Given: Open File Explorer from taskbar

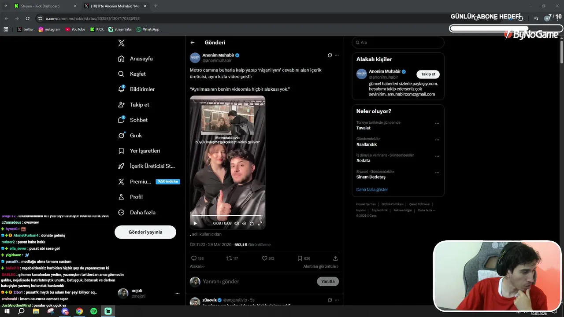Looking at the screenshot, I should click(36, 311).
